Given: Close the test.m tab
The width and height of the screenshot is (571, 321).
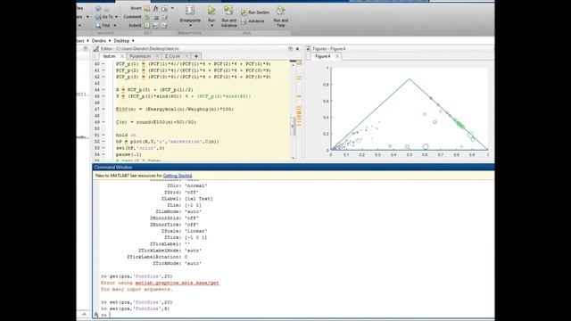Looking at the screenshot, I should 122,56.
